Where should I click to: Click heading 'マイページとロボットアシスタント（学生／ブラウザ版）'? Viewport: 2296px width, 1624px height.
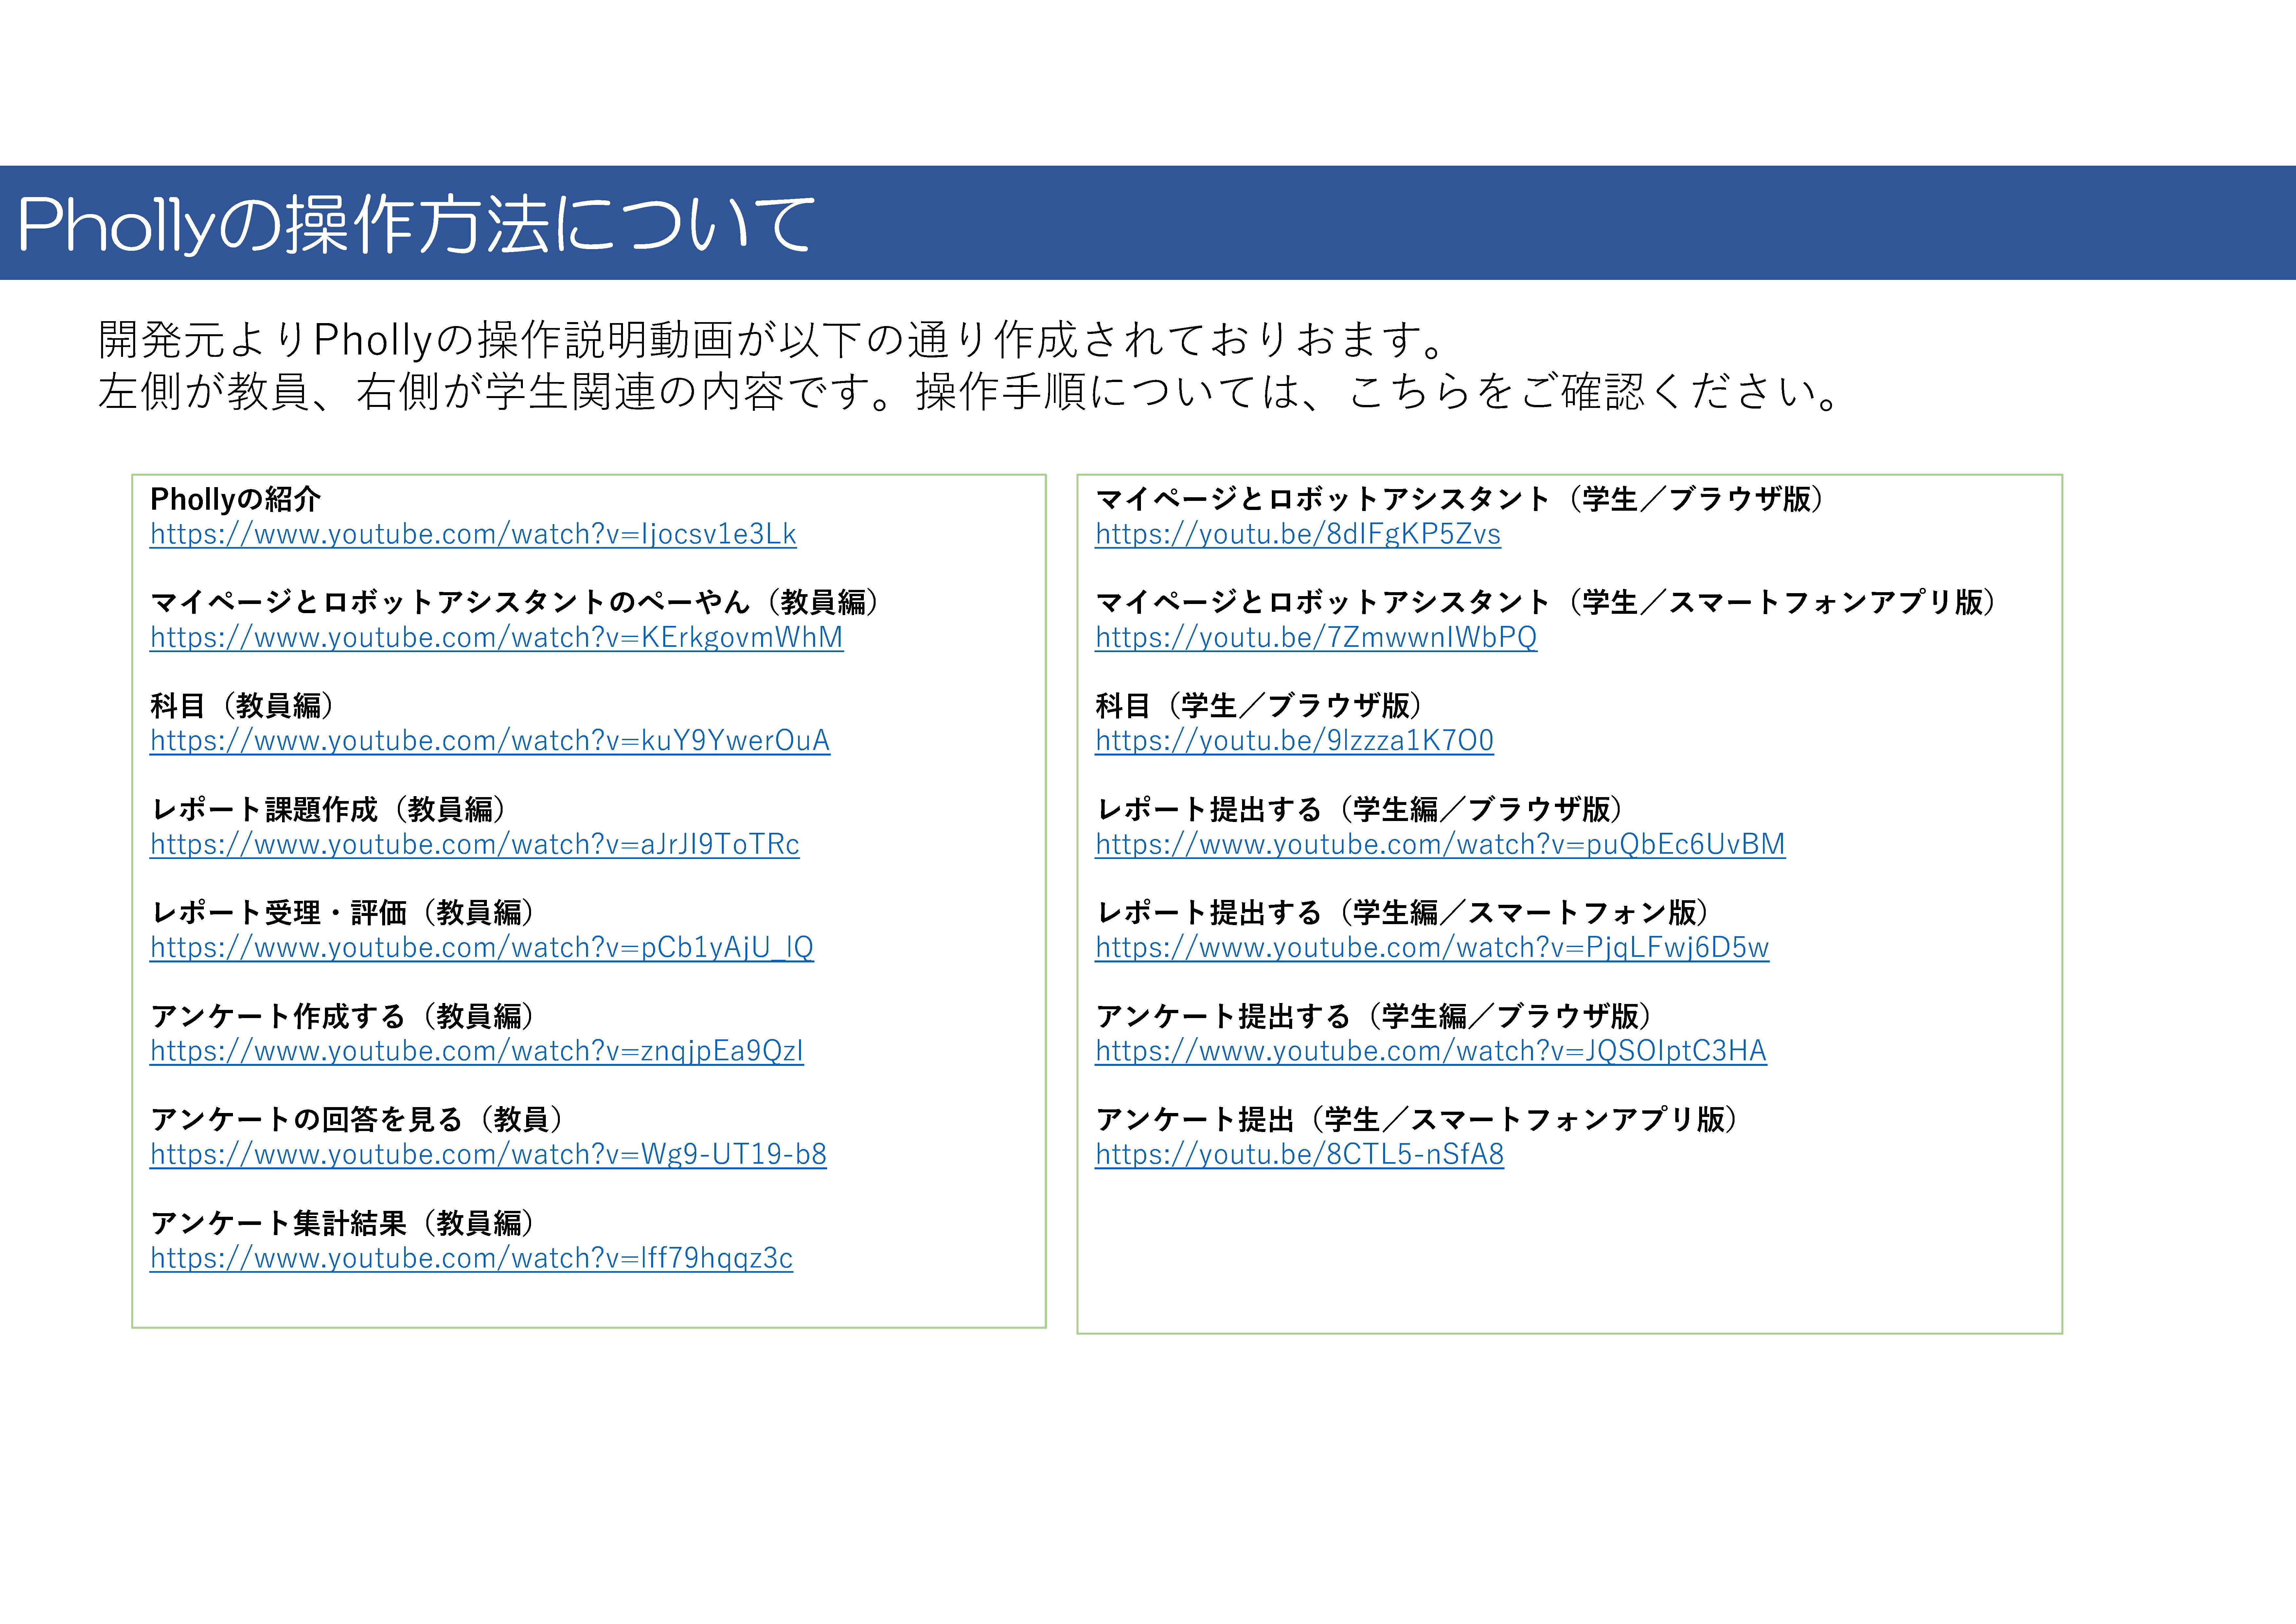tap(1460, 499)
